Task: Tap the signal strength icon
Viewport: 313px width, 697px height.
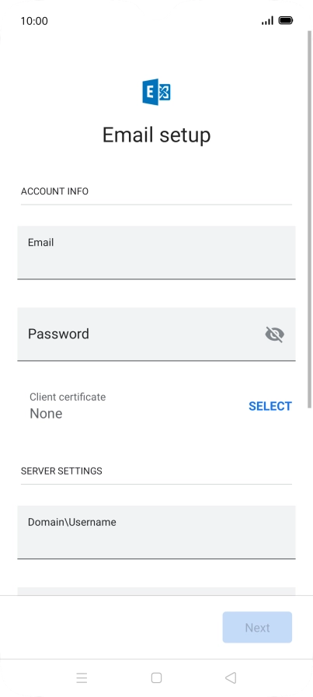Action: pyautogui.click(x=267, y=20)
